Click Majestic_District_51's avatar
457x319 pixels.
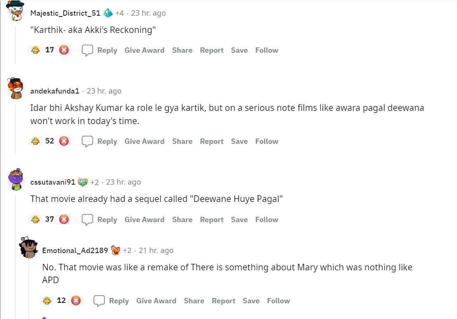[x=15, y=9]
